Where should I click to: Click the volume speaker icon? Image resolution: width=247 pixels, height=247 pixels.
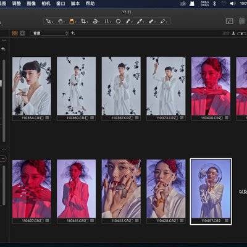click(x=233, y=4)
